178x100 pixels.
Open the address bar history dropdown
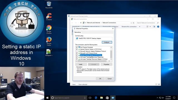click(131, 23)
